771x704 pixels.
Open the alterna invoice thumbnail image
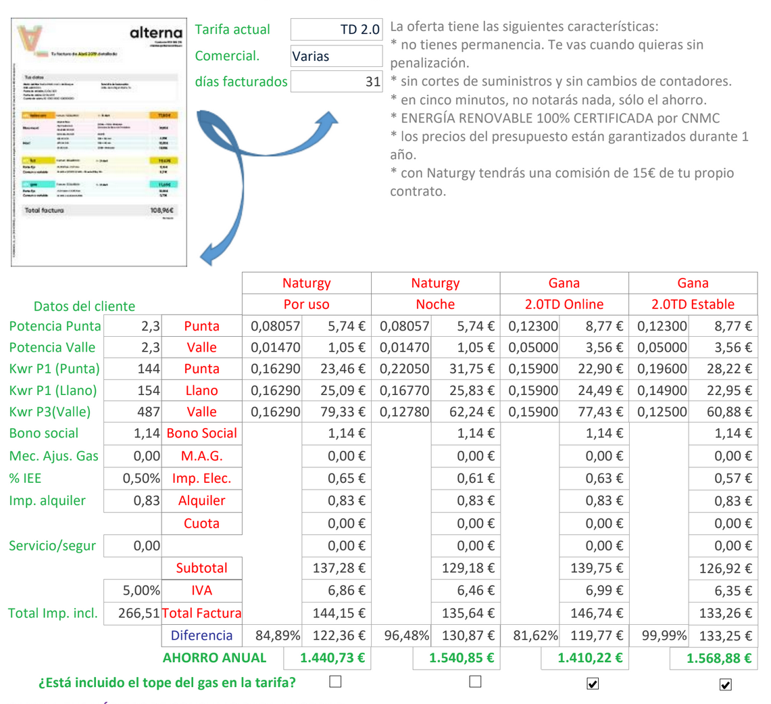tap(99, 142)
